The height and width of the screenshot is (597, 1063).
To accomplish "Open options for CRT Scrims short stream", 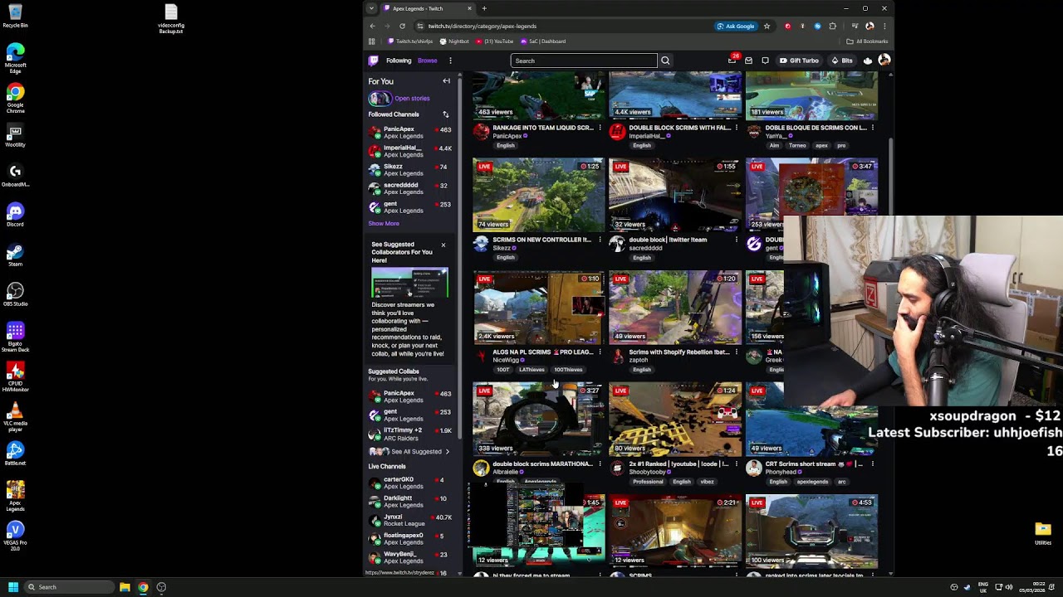I will click(872, 464).
